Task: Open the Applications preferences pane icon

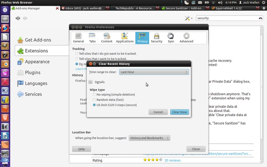Action: 125,38
